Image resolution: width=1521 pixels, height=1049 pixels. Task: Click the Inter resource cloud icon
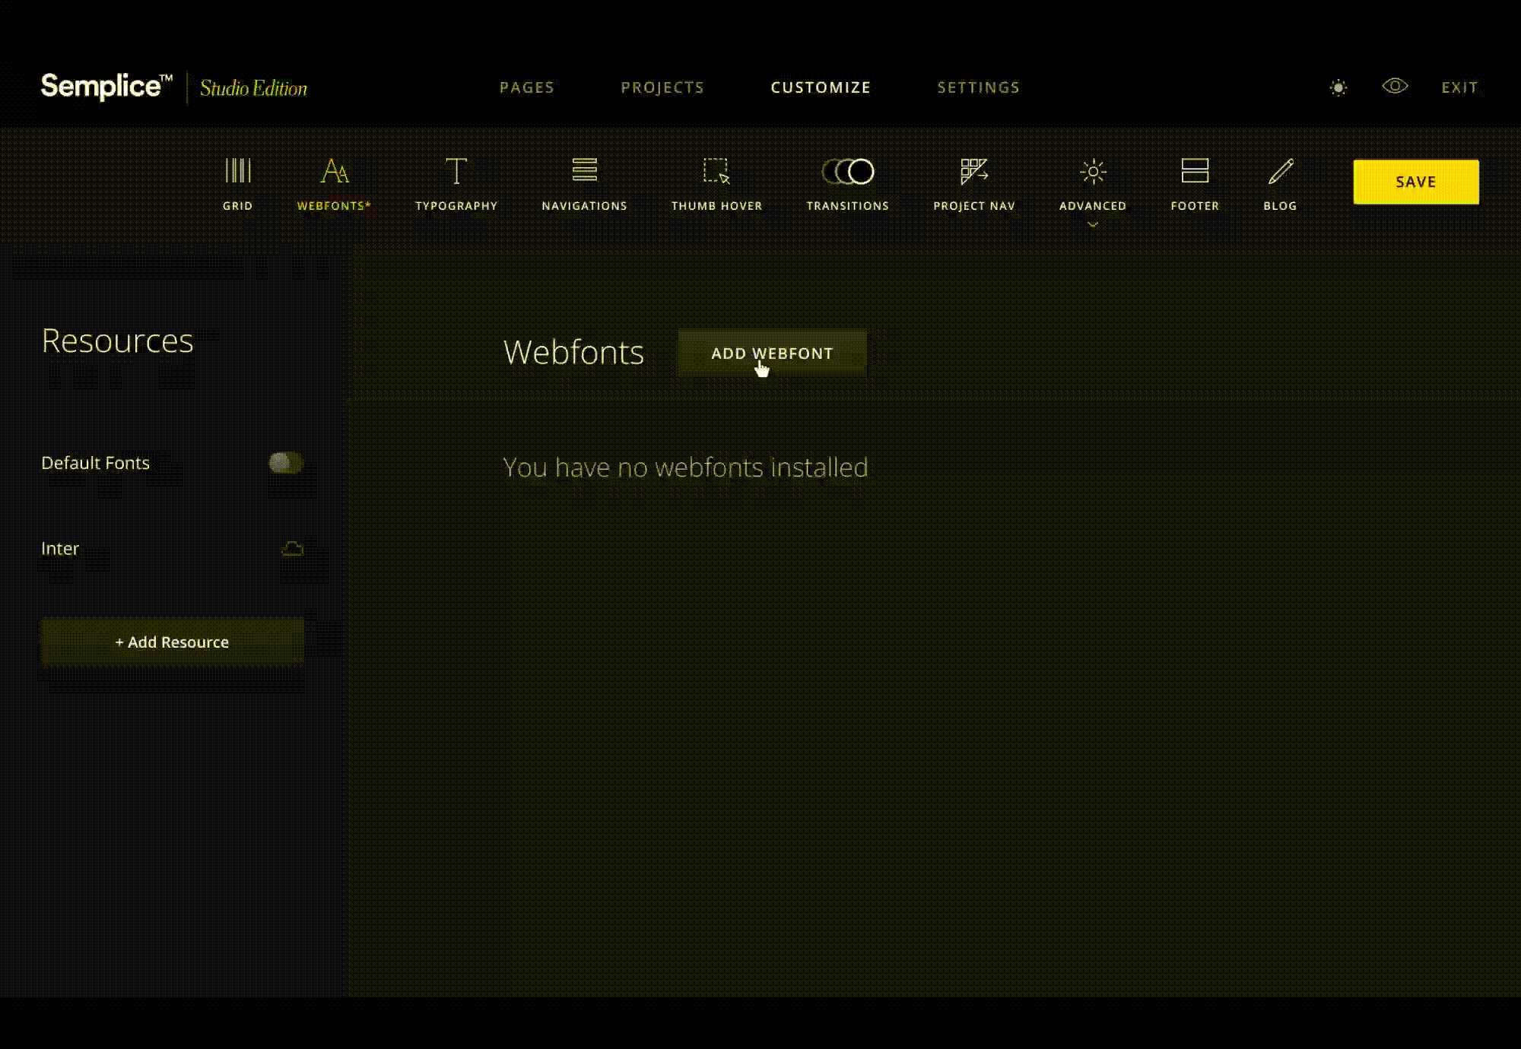pyautogui.click(x=292, y=549)
